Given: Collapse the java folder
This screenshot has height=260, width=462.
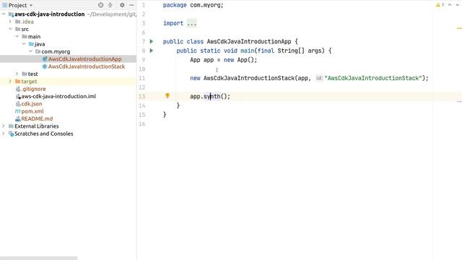Looking at the screenshot, I should click(24, 44).
